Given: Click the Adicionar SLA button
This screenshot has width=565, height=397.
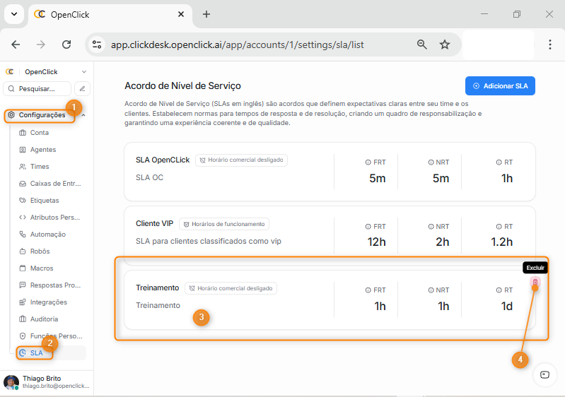Looking at the screenshot, I should tap(500, 86).
